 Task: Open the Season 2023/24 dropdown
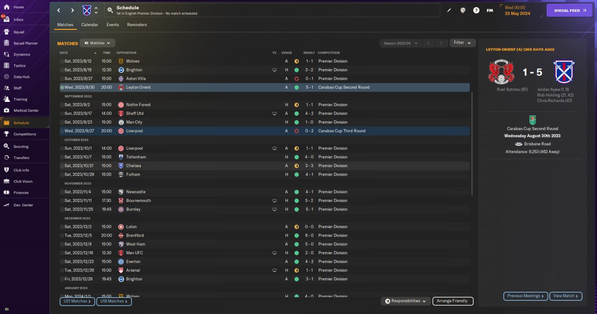[x=401, y=43]
